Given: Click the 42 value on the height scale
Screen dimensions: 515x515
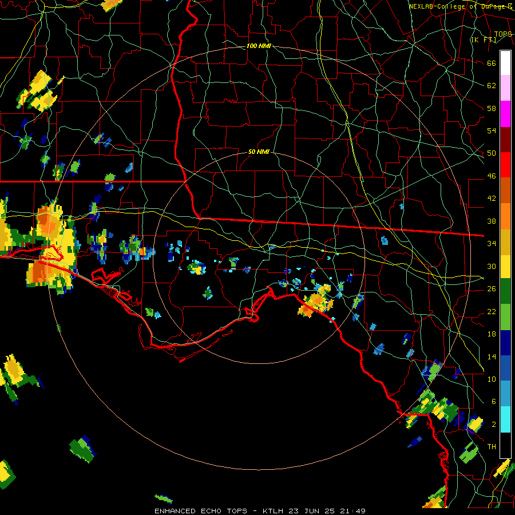Looking at the screenshot, I should point(492,199).
